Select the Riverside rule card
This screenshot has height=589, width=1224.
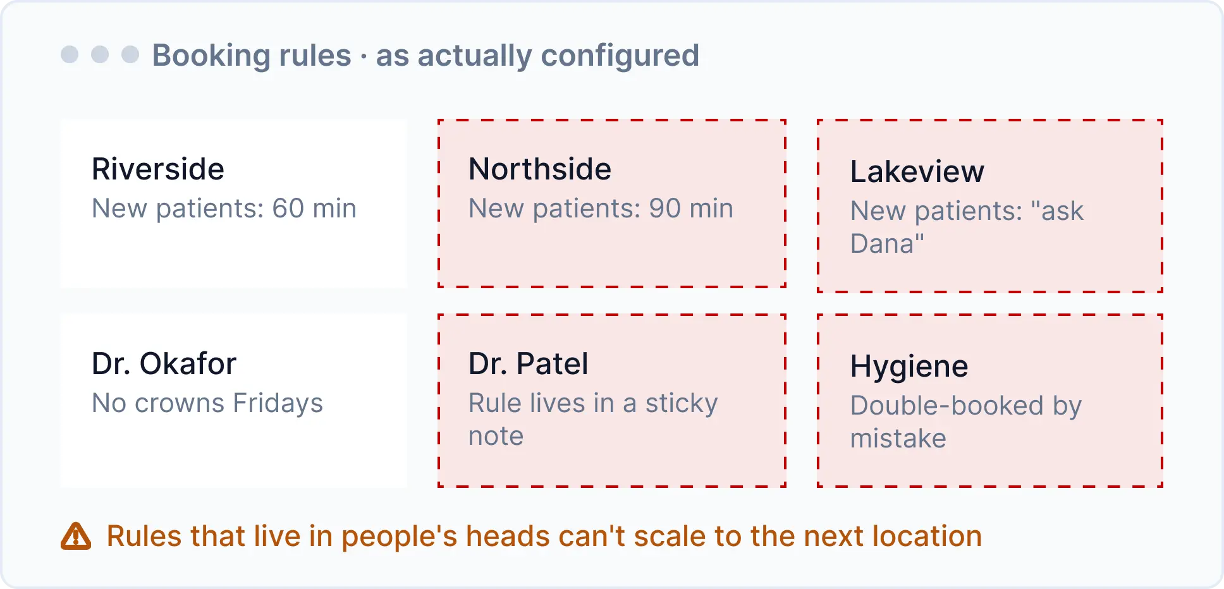point(234,203)
